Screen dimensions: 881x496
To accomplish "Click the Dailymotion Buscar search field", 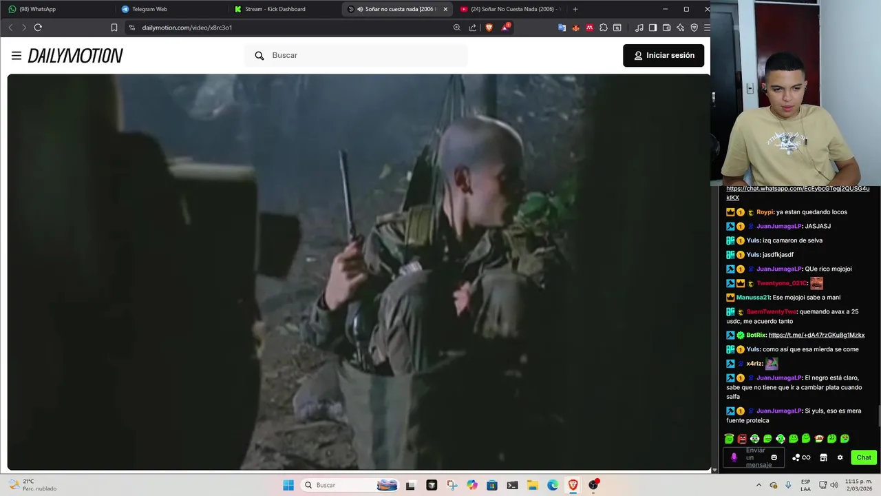I will pyautogui.click(x=356, y=55).
